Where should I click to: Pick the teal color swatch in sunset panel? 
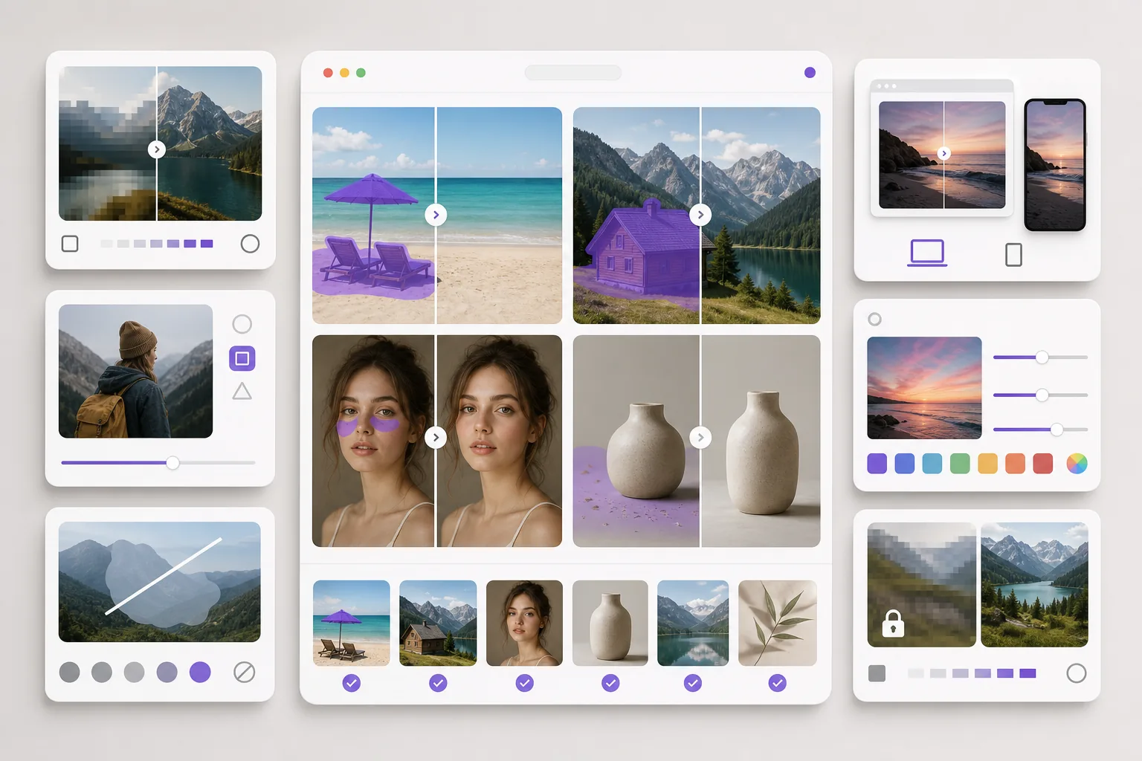932,464
